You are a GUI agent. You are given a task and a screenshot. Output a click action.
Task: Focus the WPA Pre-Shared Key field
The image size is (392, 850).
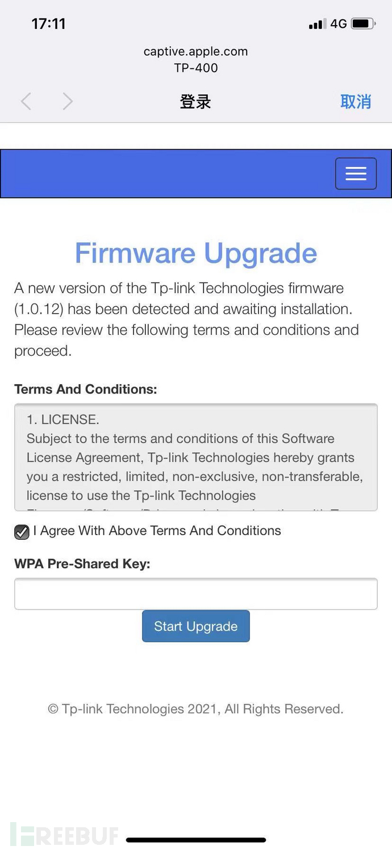pos(196,594)
